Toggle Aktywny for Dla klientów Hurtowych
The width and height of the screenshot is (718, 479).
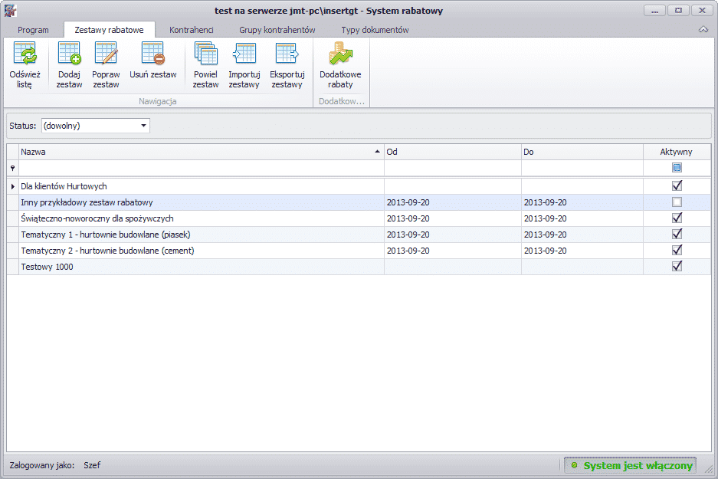[x=677, y=186]
